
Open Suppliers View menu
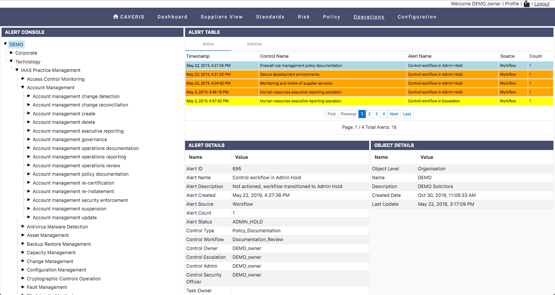(222, 17)
